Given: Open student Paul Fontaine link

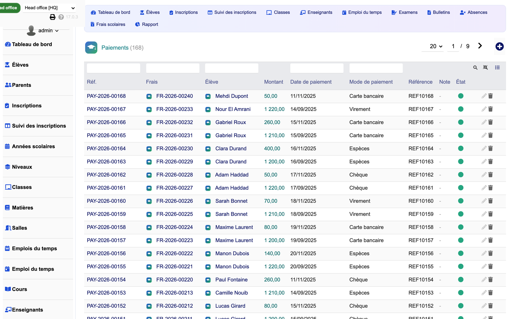Looking at the screenshot, I should (x=231, y=280).
